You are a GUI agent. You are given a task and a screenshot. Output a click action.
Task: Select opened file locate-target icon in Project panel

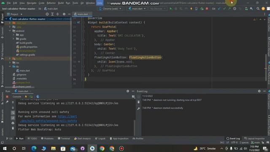coord(47,14)
